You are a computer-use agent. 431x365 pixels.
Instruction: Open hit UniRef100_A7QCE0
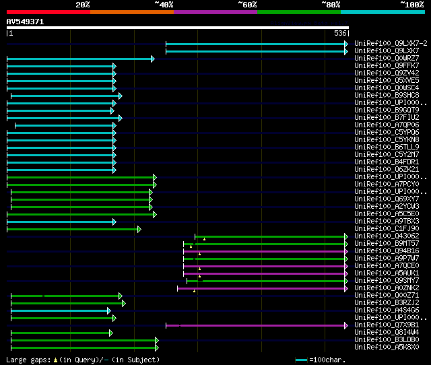point(387,266)
